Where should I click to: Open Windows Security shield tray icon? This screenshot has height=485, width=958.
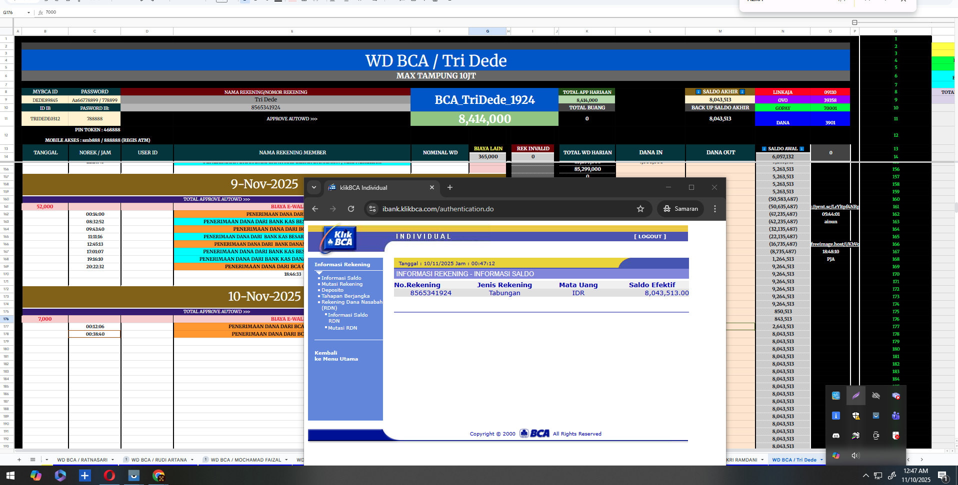[x=855, y=416]
